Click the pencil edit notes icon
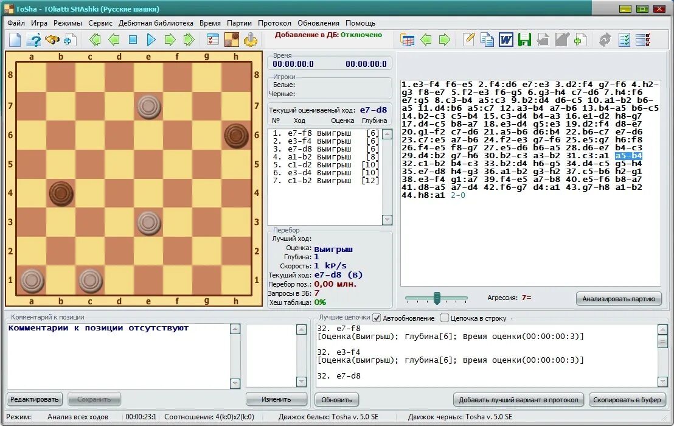 click(468, 40)
